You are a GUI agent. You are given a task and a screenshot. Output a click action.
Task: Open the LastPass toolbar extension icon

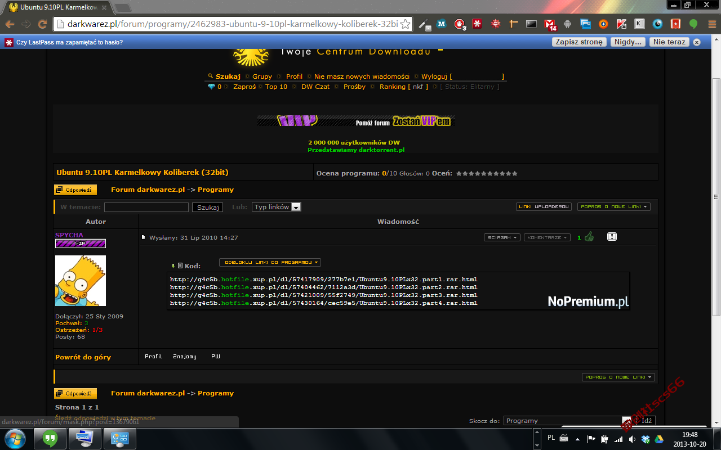pyautogui.click(x=477, y=24)
